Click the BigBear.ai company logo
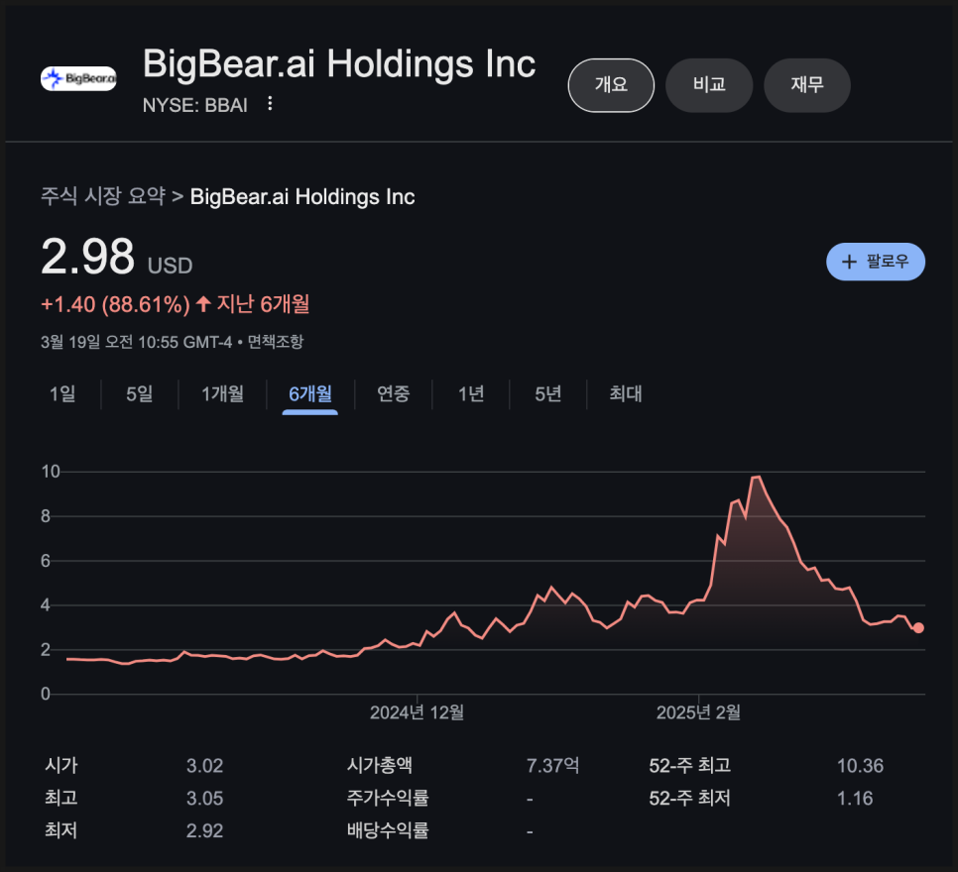This screenshot has width=958, height=872. [78, 78]
